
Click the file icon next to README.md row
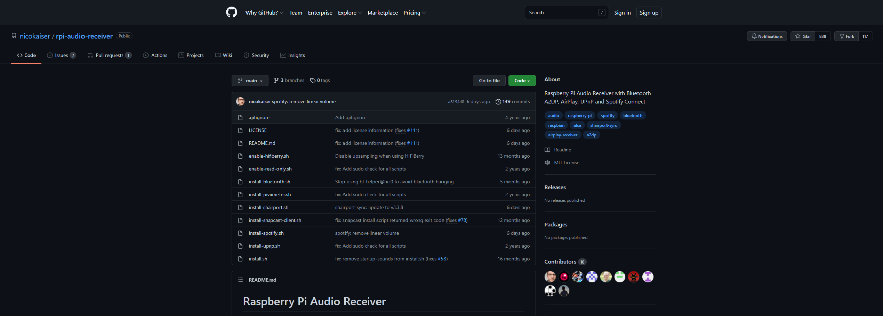(x=240, y=143)
